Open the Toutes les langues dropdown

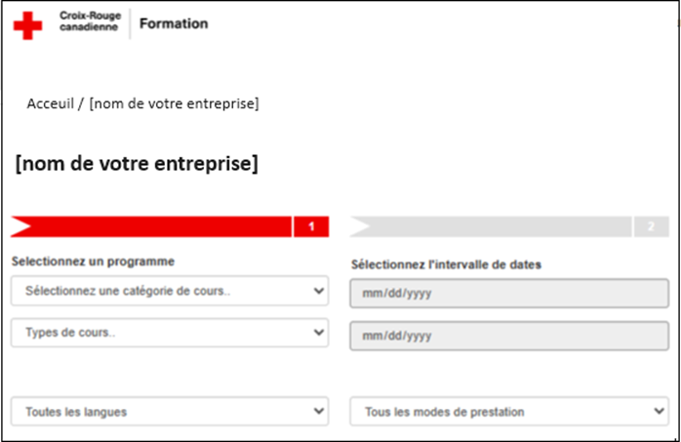pyautogui.click(x=170, y=411)
